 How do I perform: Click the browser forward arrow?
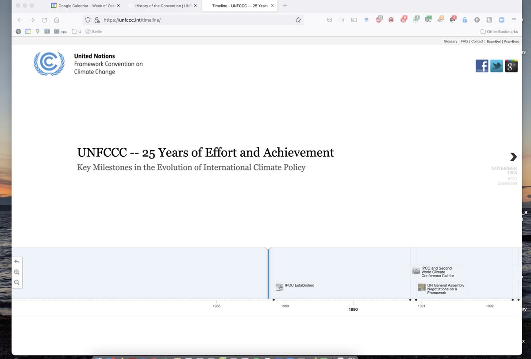(x=32, y=20)
